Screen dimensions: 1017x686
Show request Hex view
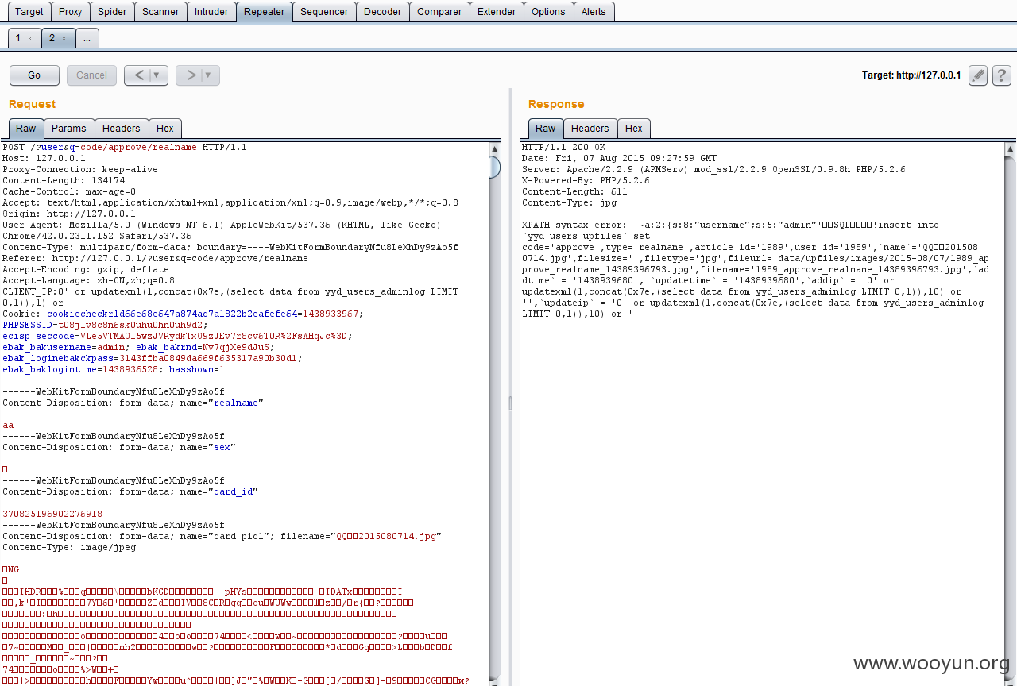pyautogui.click(x=165, y=129)
